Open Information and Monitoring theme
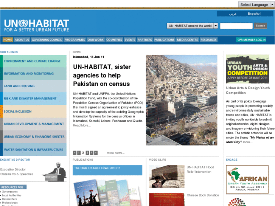This screenshot has height=206, width=275. (x=33, y=74)
